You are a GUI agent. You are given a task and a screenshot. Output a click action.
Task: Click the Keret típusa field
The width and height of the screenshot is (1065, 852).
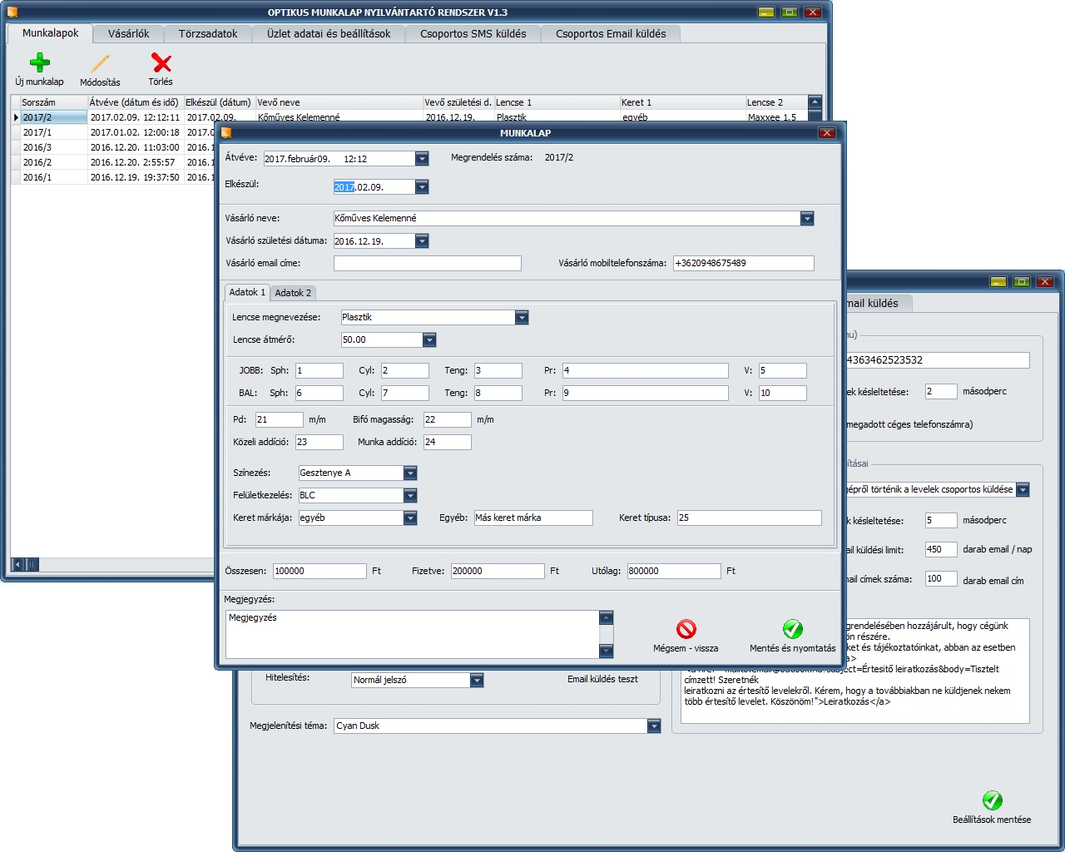[750, 518]
